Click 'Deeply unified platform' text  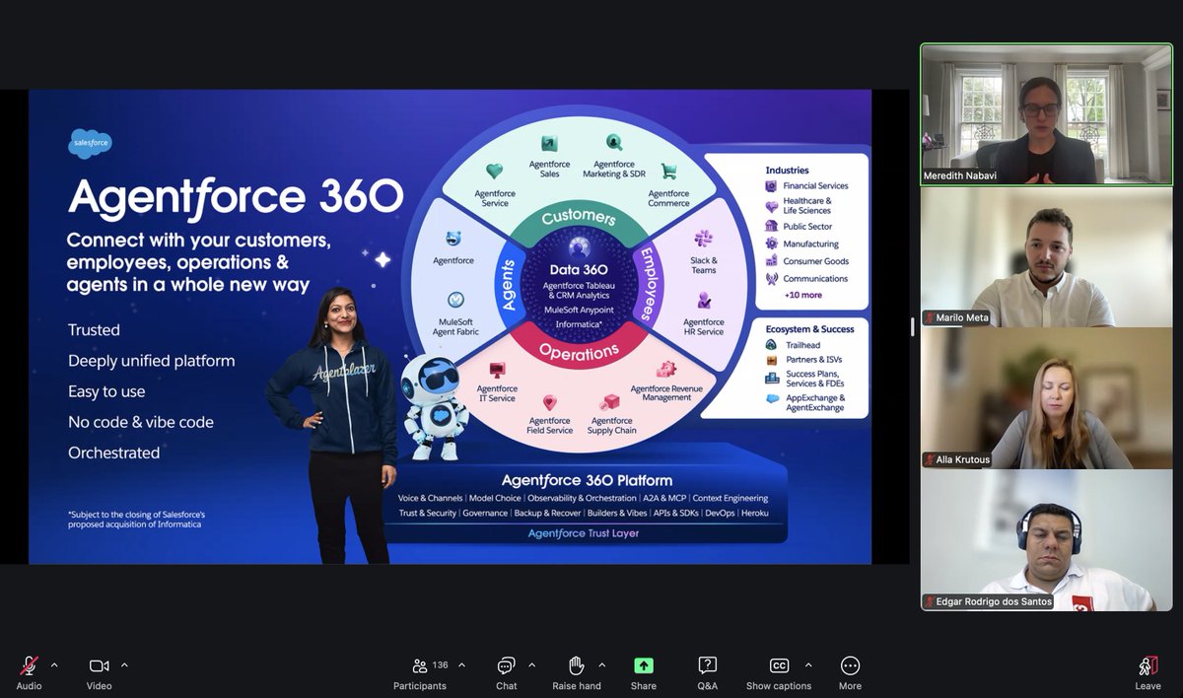pyautogui.click(x=152, y=361)
